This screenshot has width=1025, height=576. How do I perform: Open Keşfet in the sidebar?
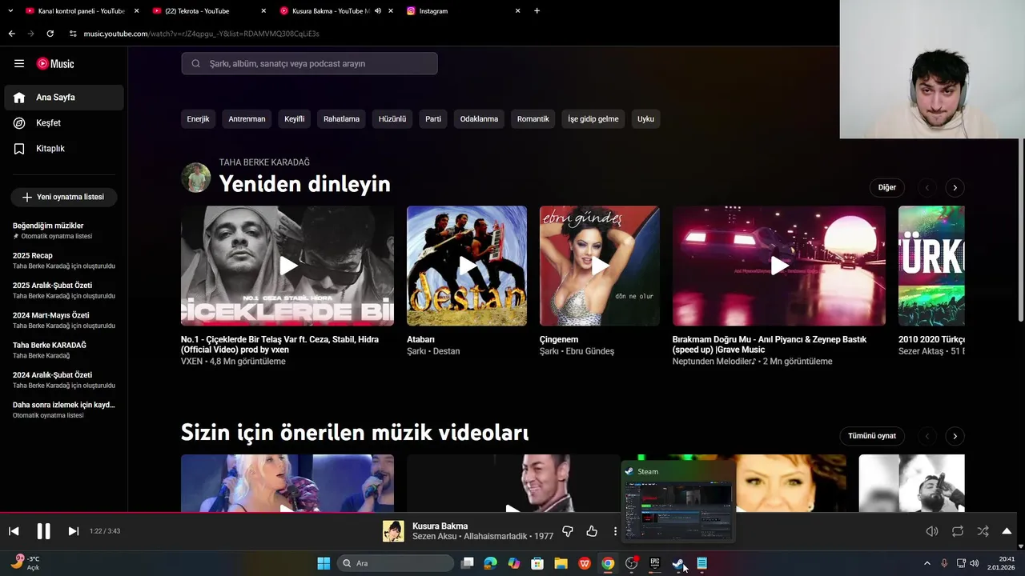[x=64, y=123]
